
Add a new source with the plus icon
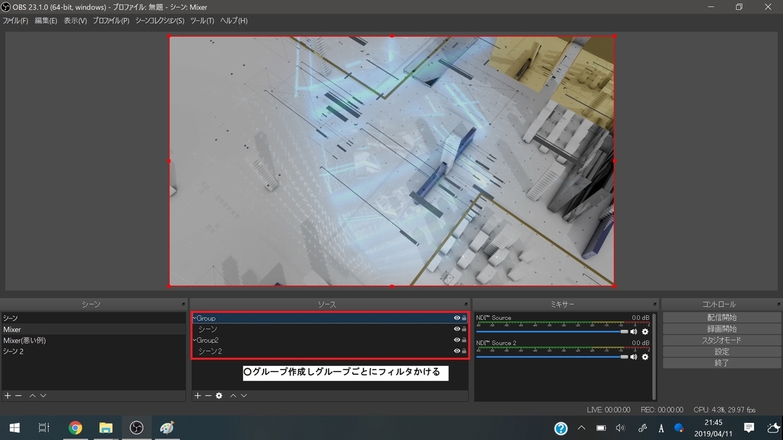pyautogui.click(x=198, y=396)
